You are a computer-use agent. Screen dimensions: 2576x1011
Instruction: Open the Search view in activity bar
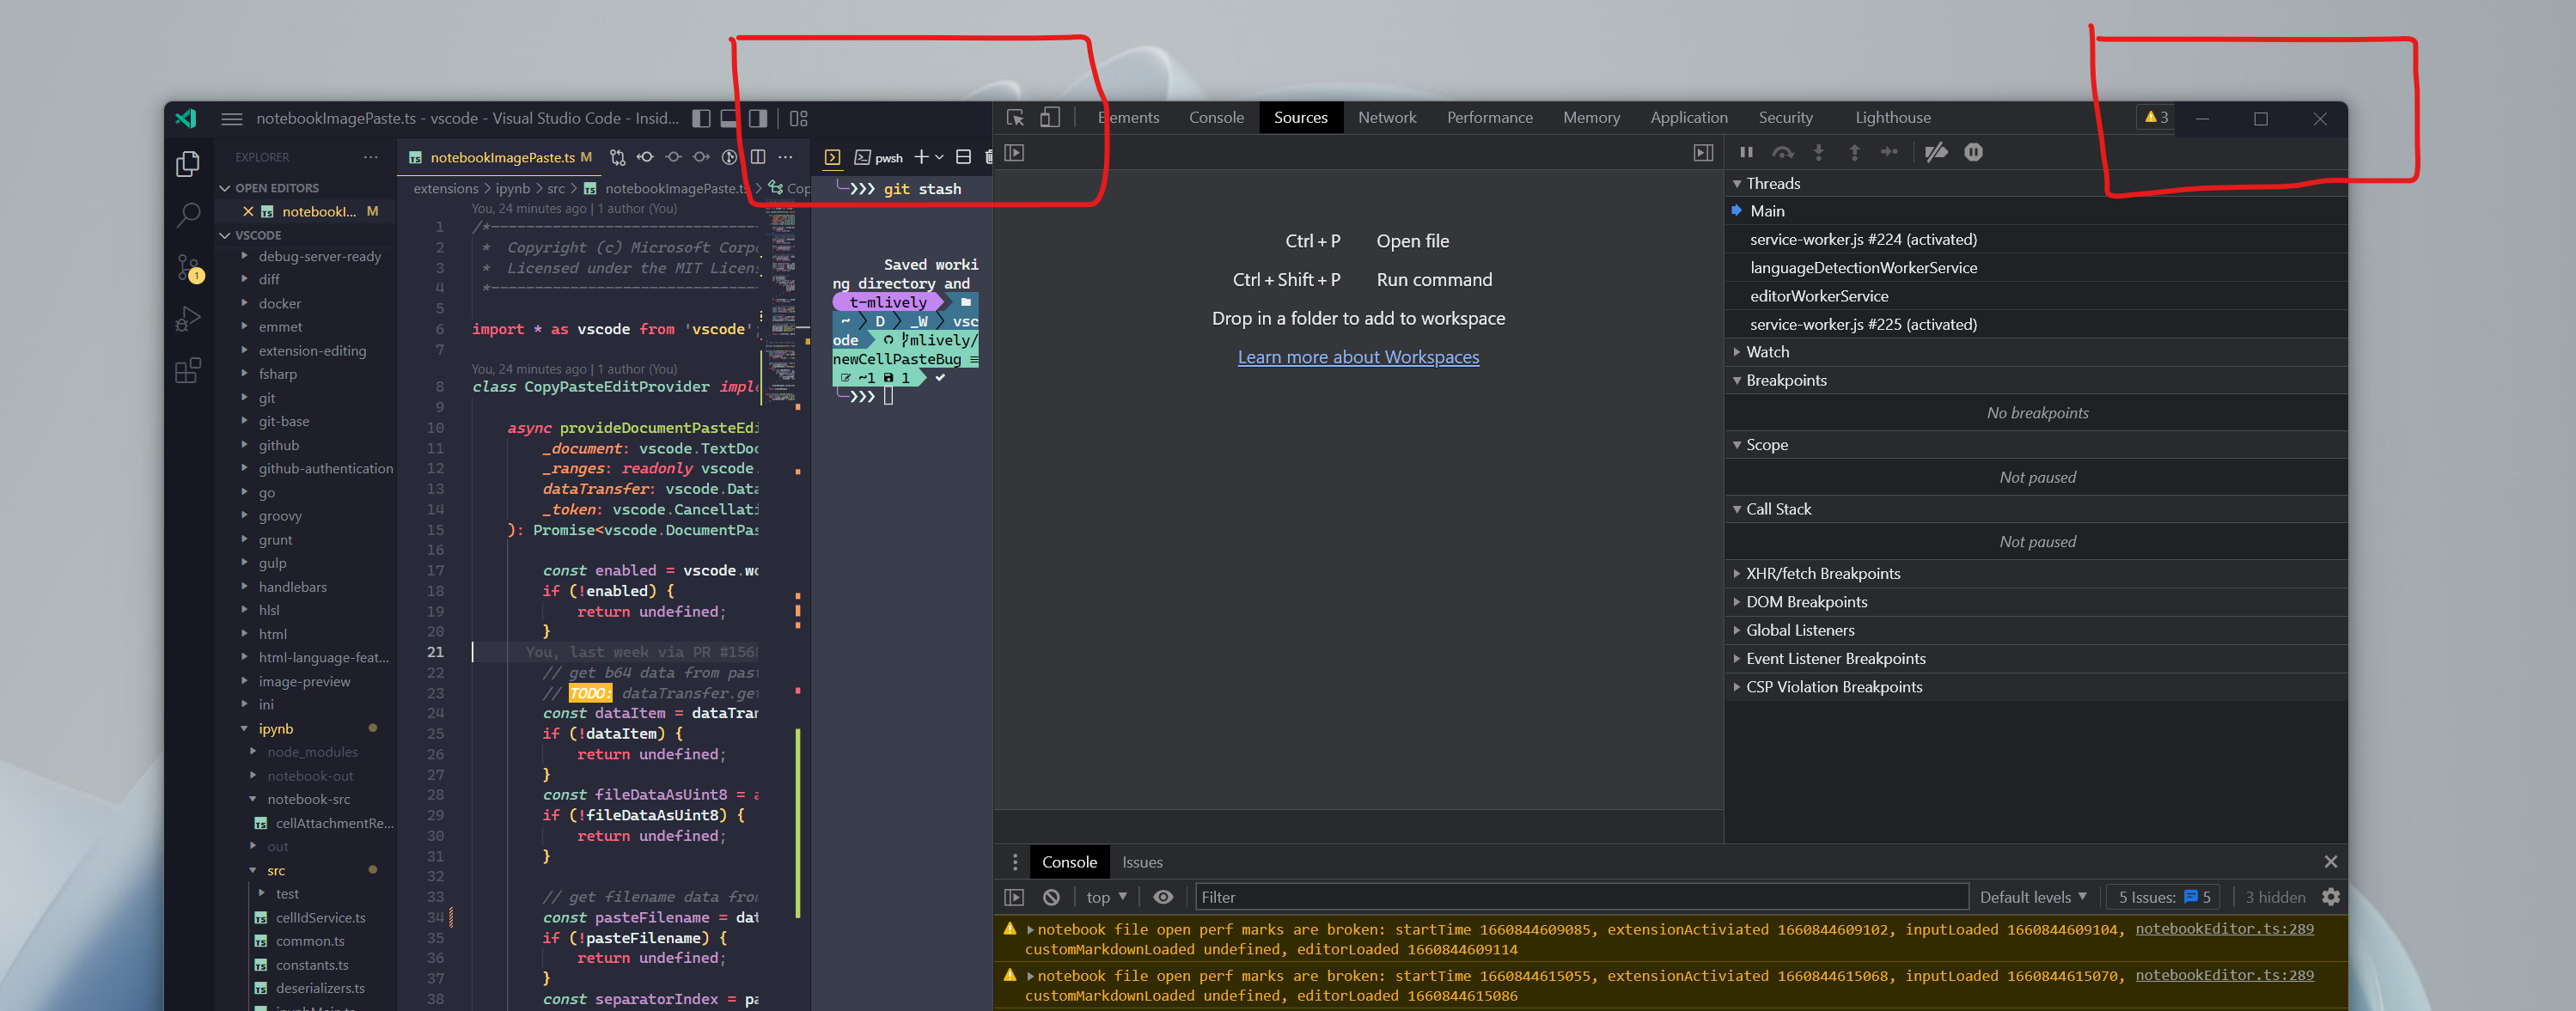(x=188, y=214)
